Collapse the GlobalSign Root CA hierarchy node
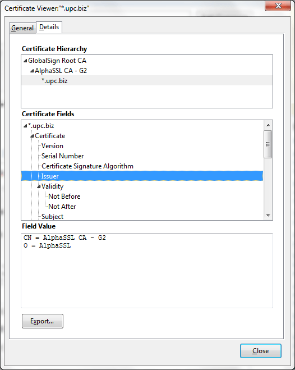 [25, 61]
